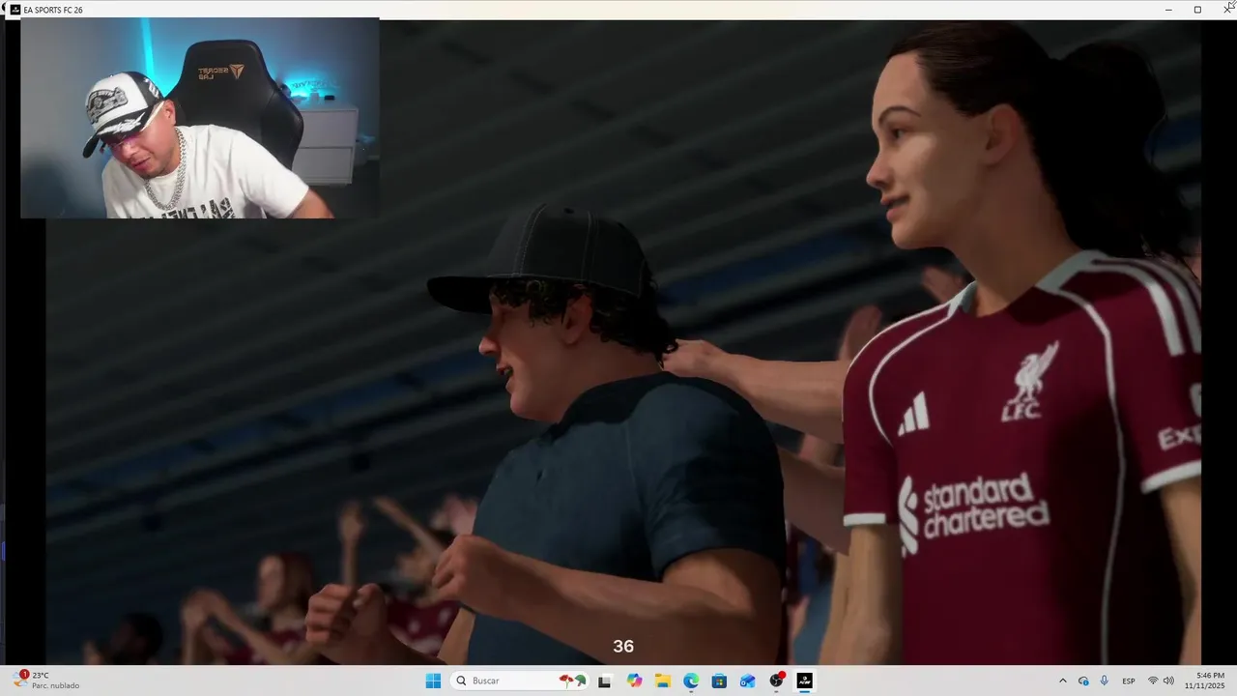The image size is (1237, 696).
Task: Open the volume speaker control
Action: pyautogui.click(x=1168, y=681)
